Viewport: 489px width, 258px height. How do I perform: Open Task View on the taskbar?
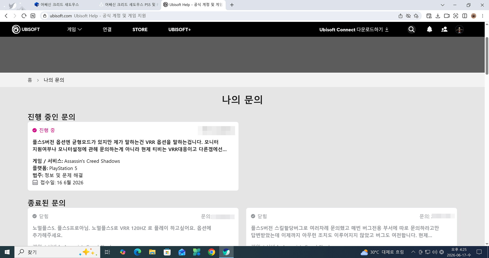click(x=107, y=252)
